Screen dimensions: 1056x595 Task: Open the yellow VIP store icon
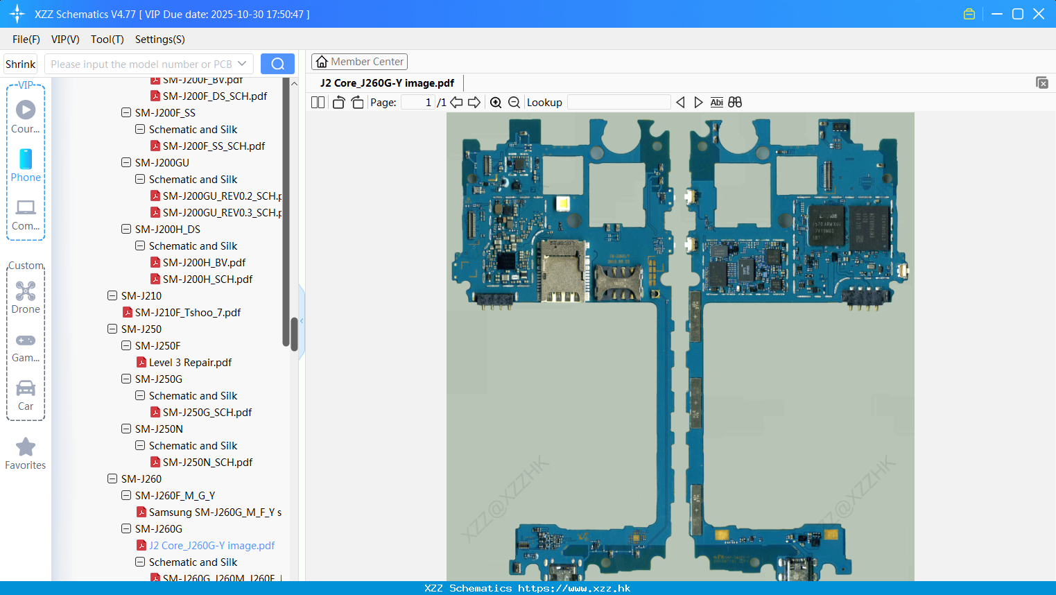point(969,14)
